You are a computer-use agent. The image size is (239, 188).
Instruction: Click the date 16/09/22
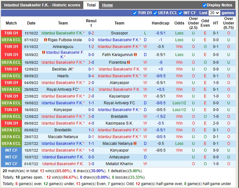(x=31, y=62)
